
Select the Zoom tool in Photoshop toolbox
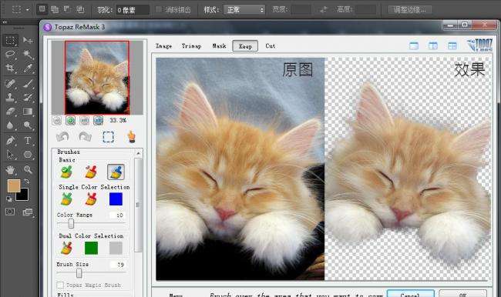(28, 170)
